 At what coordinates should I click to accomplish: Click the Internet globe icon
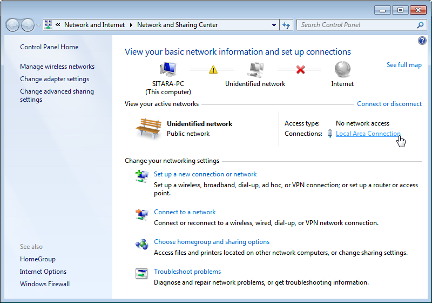click(x=342, y=69)
